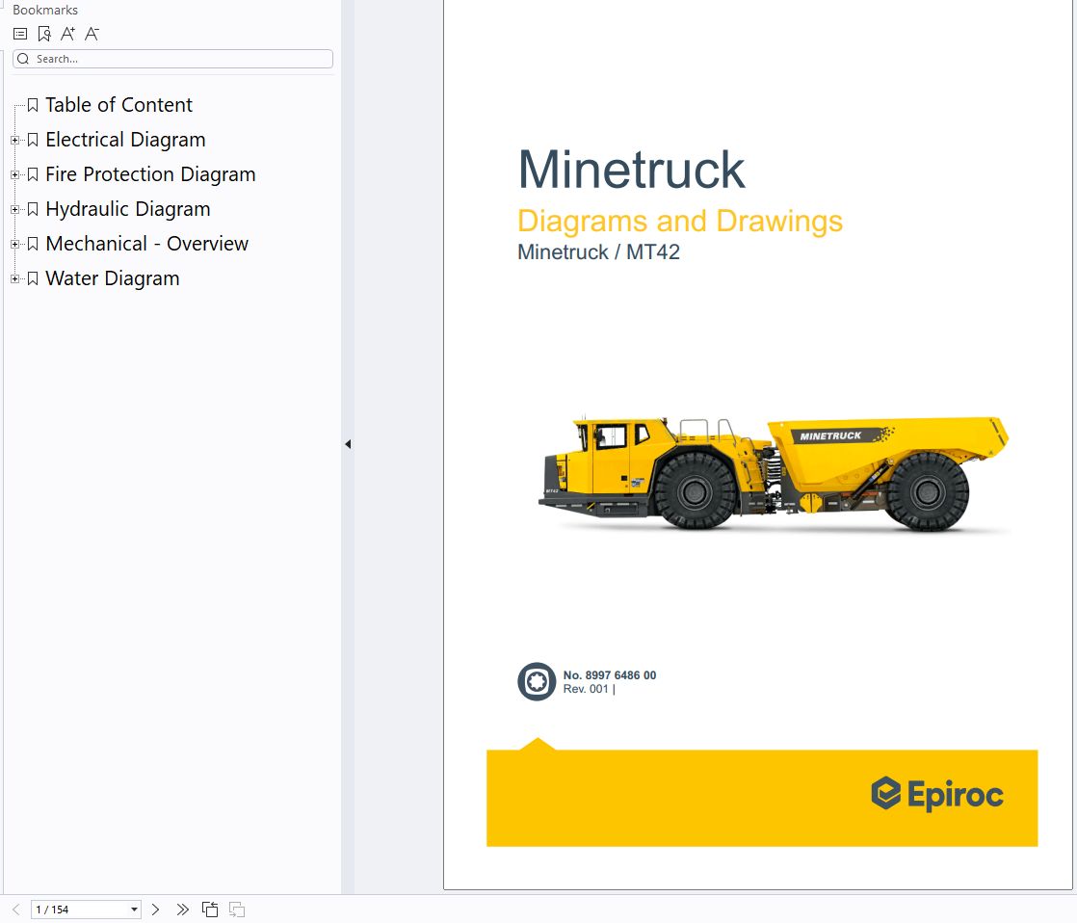The height and width of the screenshot is (923, 1077).
Task: Open the Table of Content bookmark
Action: coord(118,105)
